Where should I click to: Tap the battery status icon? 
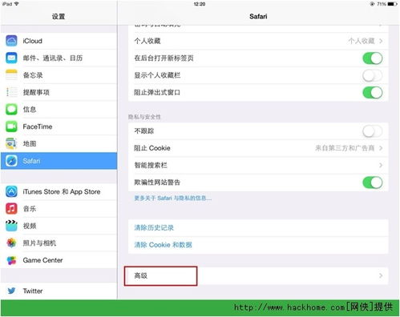(392, 4)
